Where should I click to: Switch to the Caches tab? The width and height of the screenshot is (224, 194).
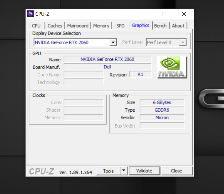coord(55,26)
